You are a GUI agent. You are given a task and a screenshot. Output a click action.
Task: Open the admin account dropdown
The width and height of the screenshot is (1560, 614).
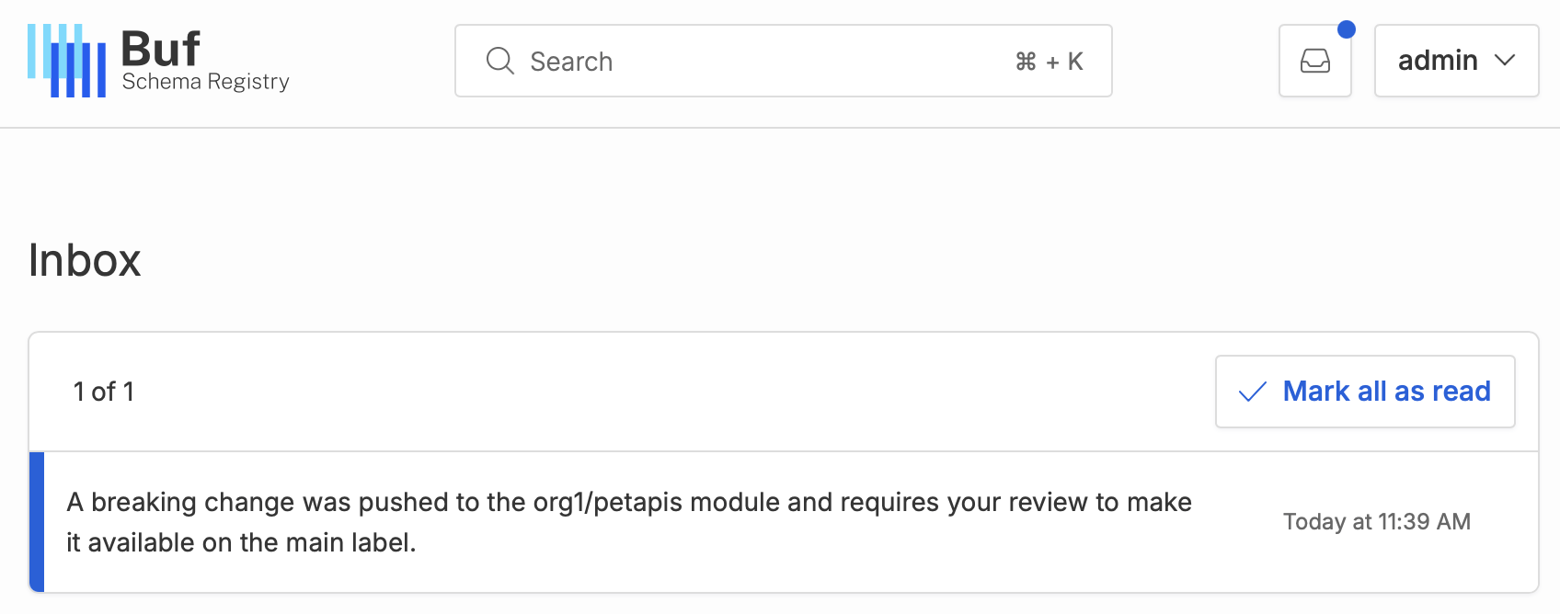pos(1456,61)
